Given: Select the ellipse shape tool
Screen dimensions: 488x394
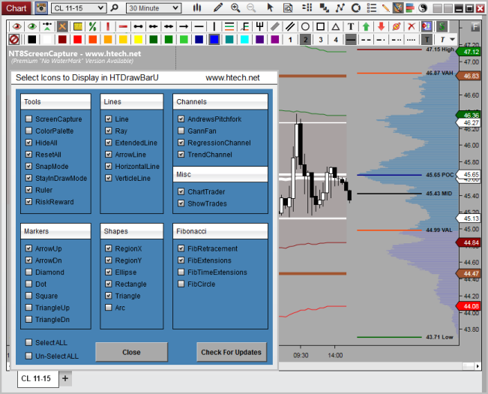Looking at the screenshot, I should tap(305, 26).
